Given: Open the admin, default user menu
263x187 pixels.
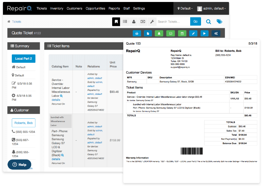Looking at the screenshot, I should point(212,8).
